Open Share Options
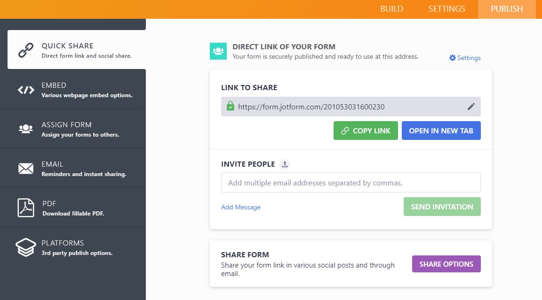Image resolution: width=542 pixels, height=300 pixels. tap(446, 264)
